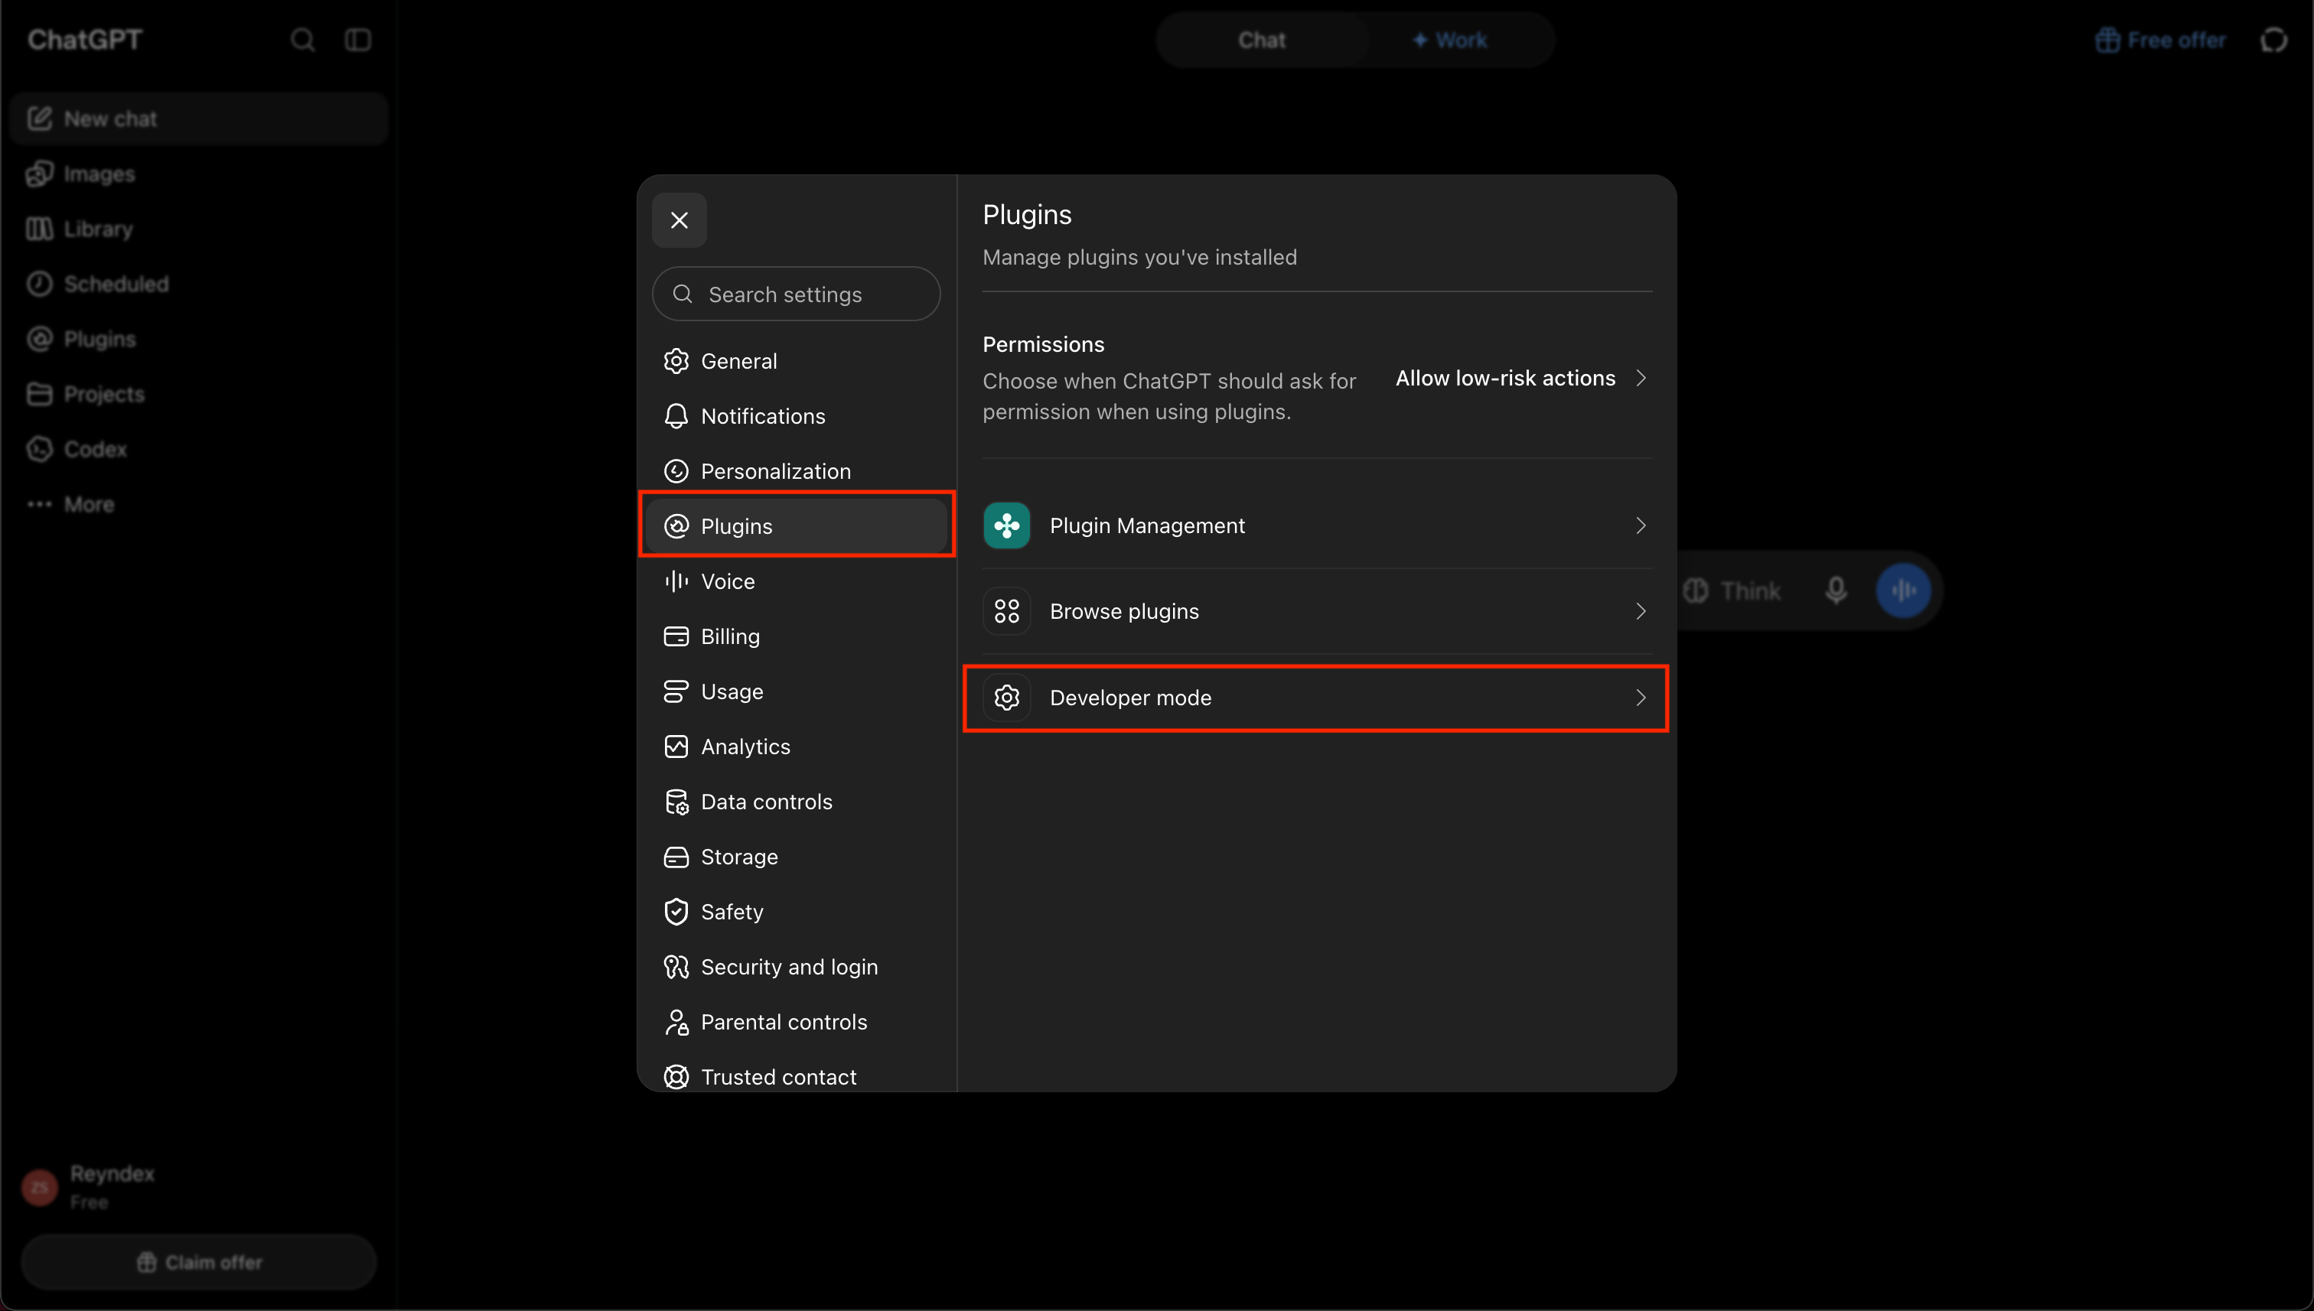
Task: Open Notifications settings
Action: [x=797, y=416]
